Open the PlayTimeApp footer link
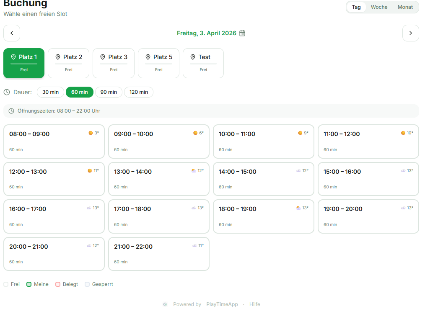This screenshot has height=314, width=425. coord(222,304)
